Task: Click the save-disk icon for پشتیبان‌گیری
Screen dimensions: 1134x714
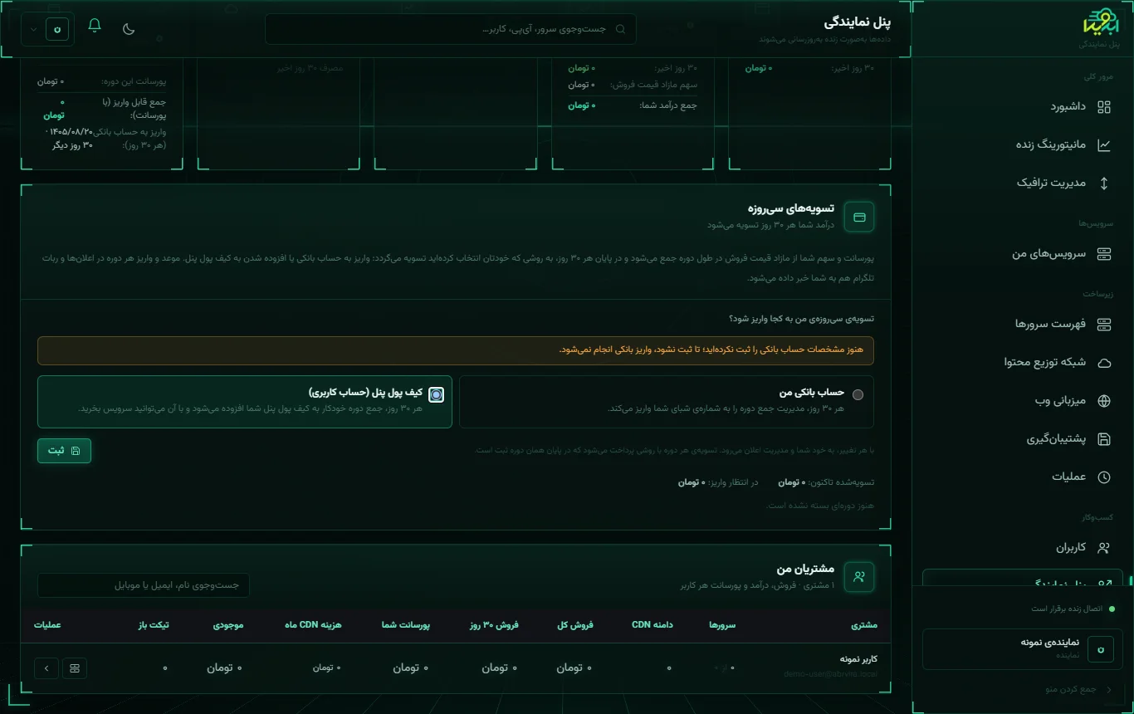Action: pyautogui.click(x=1104, y=438)
